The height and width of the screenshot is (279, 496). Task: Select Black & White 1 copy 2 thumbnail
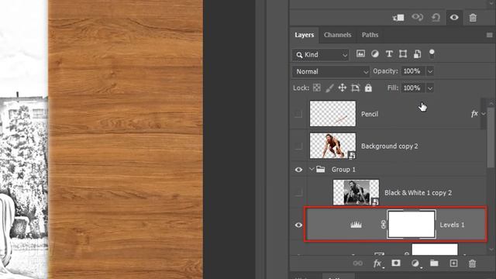[x=356, y=192]
